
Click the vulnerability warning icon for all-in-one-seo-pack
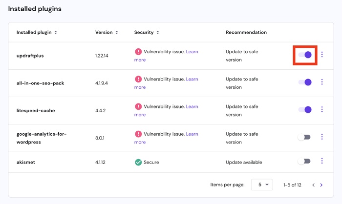138,79
